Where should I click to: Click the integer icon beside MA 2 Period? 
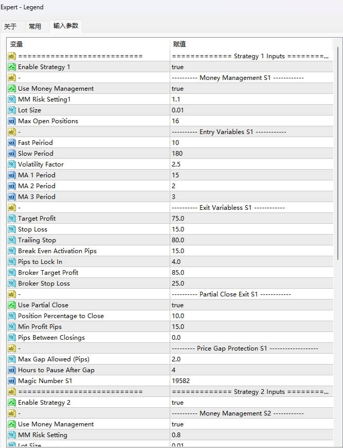coord(12,186)
